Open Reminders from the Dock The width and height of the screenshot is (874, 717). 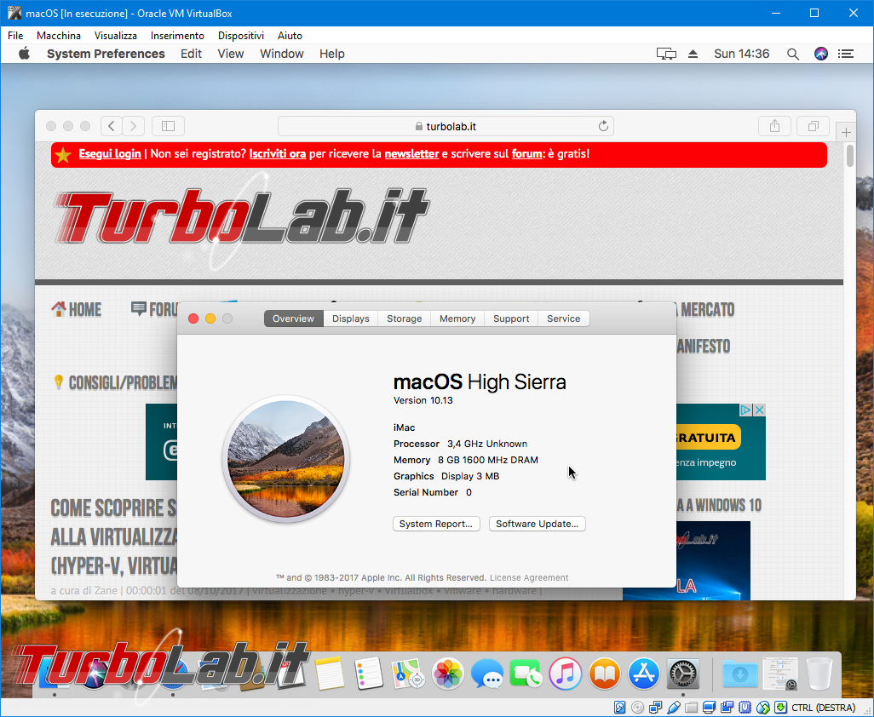click(369, 674)
